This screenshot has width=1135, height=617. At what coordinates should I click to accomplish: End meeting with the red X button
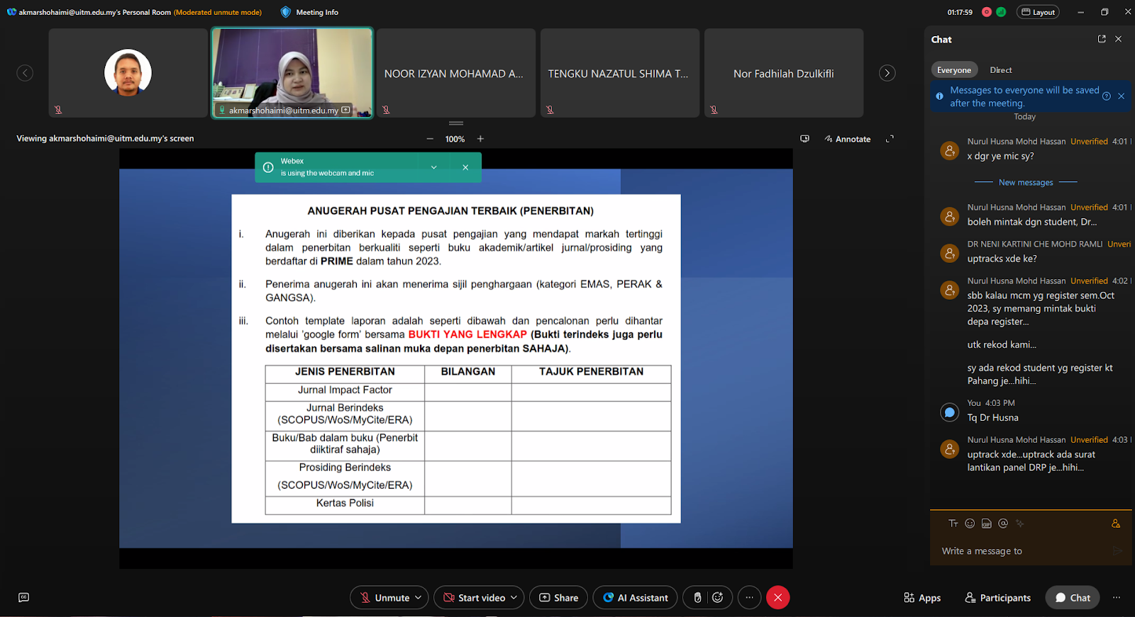pos(777,597)
